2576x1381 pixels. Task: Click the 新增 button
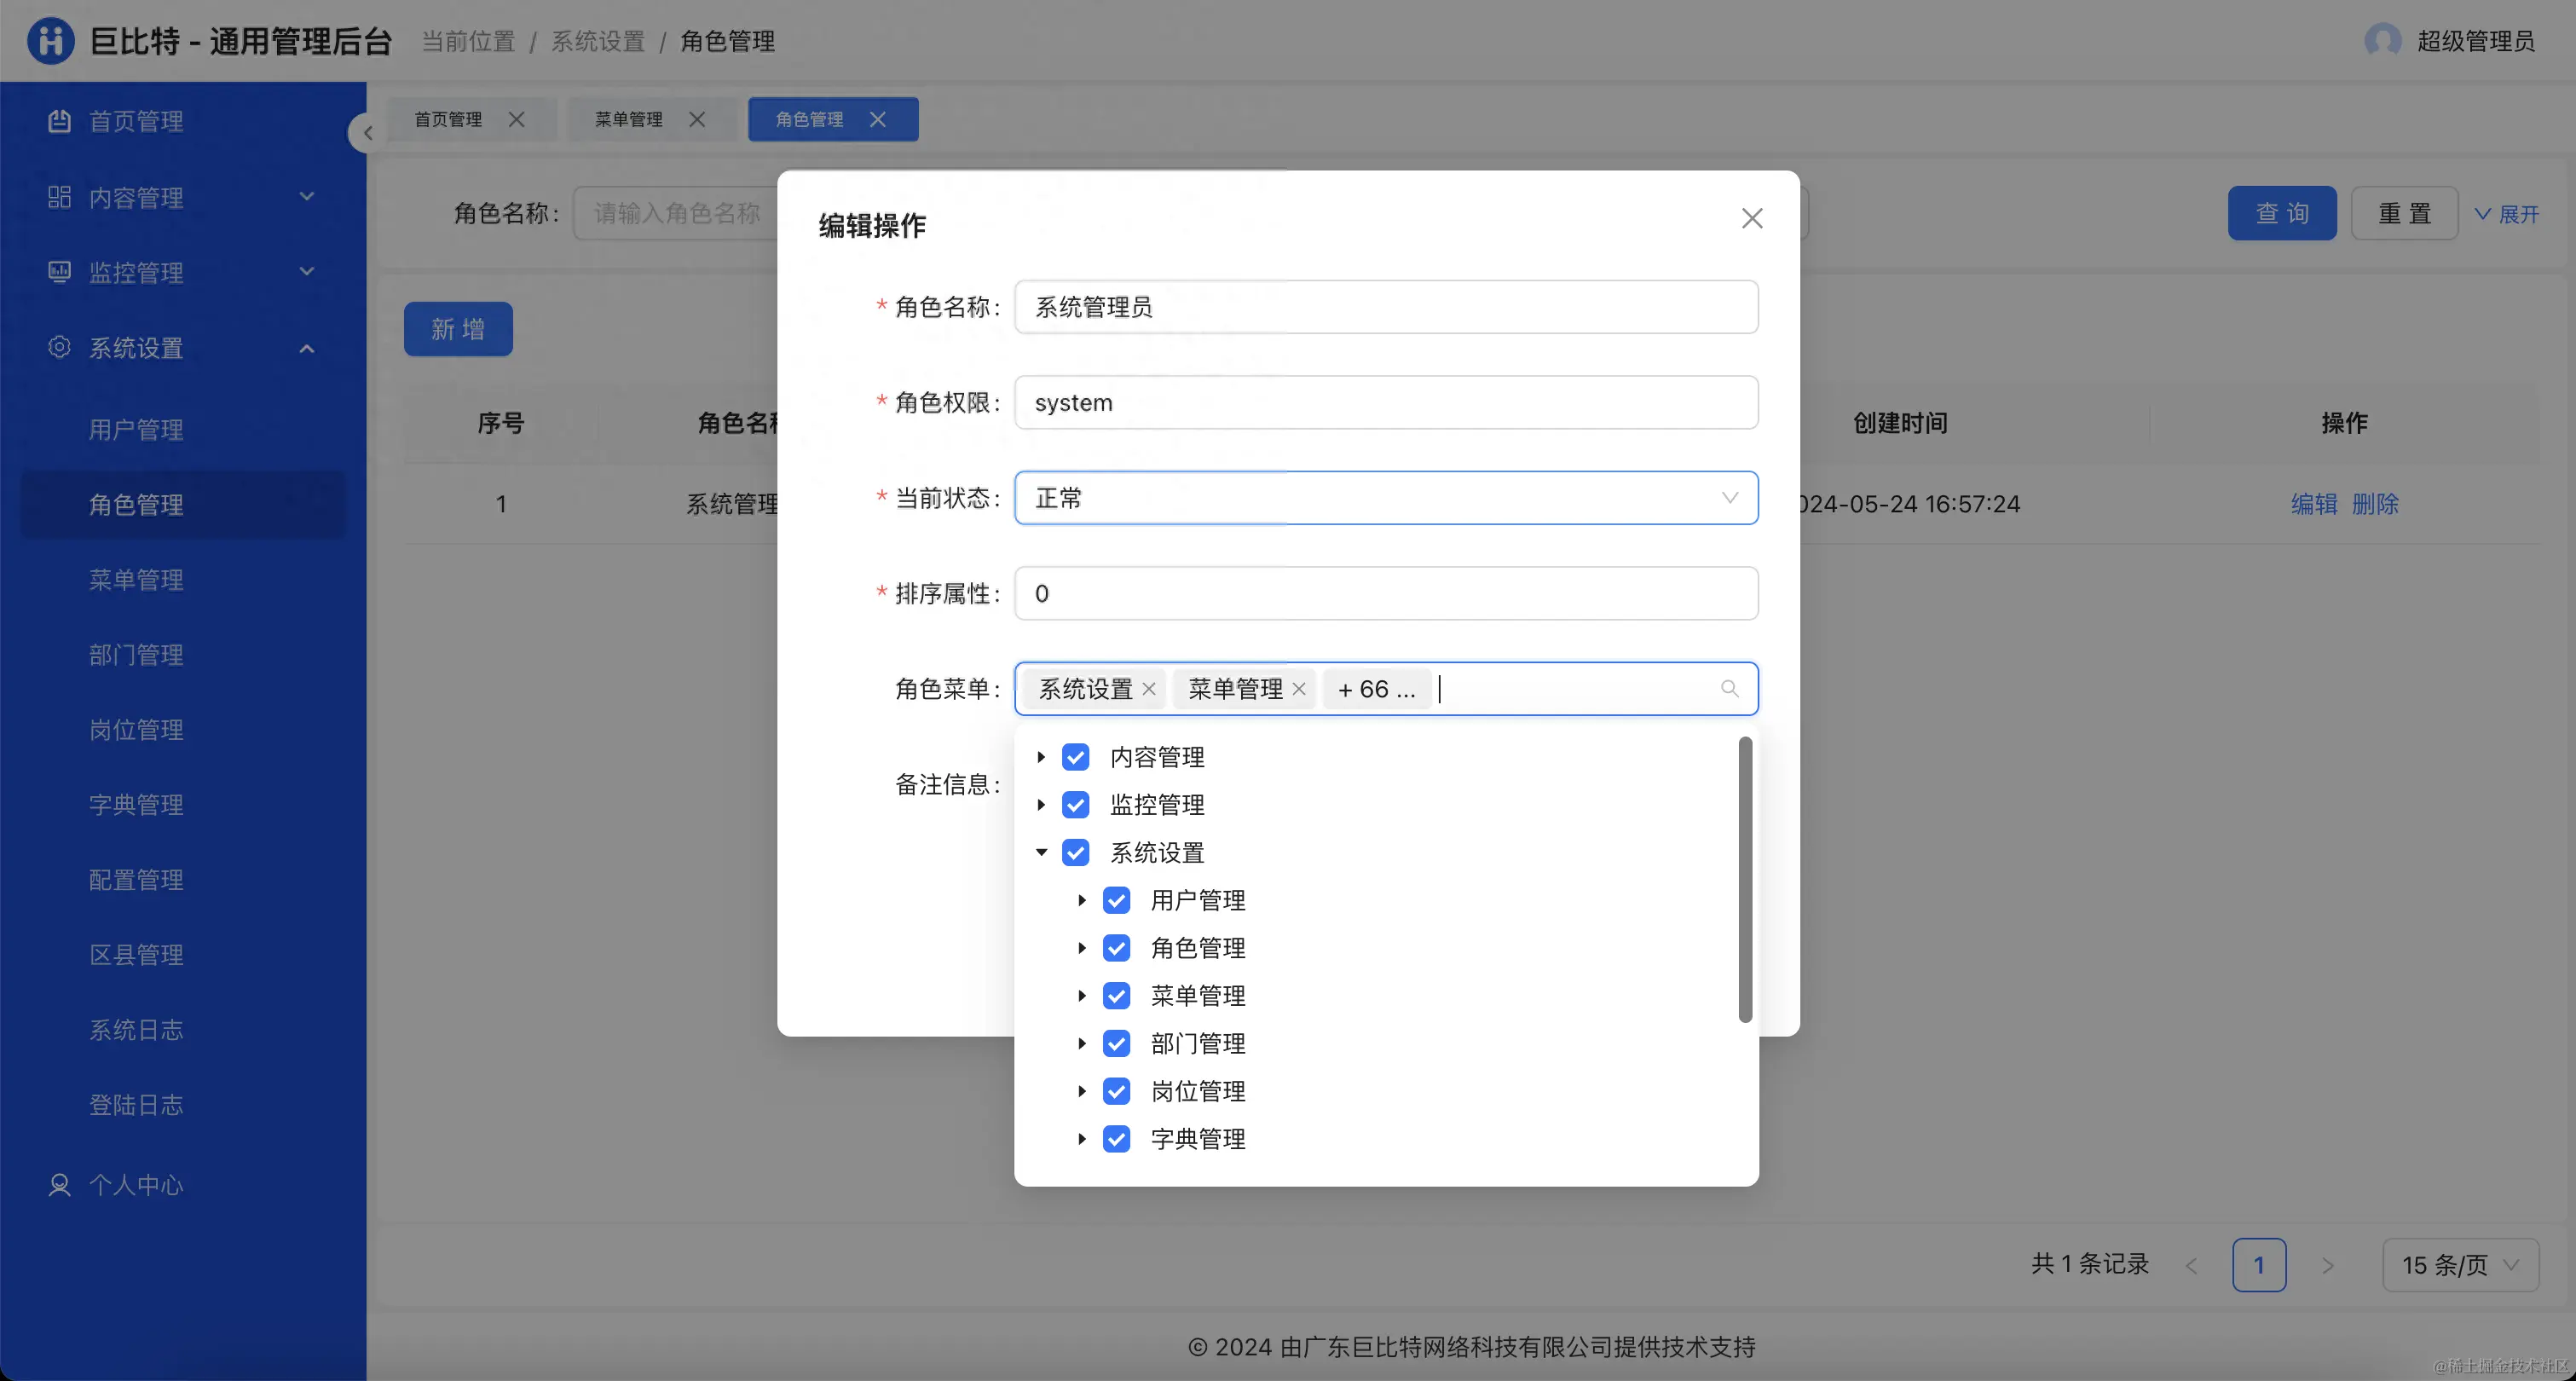[458, 329]
